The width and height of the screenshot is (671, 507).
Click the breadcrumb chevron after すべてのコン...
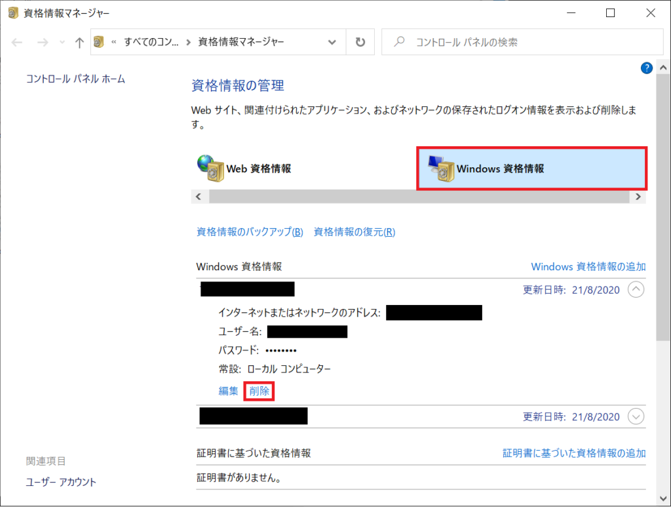[x=188, y=42]
